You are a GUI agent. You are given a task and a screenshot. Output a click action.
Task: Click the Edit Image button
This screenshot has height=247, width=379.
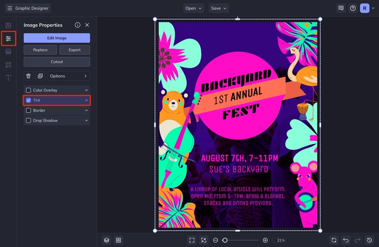(57, 38)
